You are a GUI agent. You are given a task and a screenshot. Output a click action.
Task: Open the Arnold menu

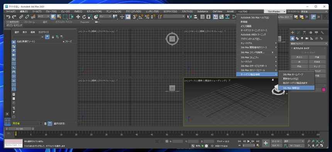(230, 12)
